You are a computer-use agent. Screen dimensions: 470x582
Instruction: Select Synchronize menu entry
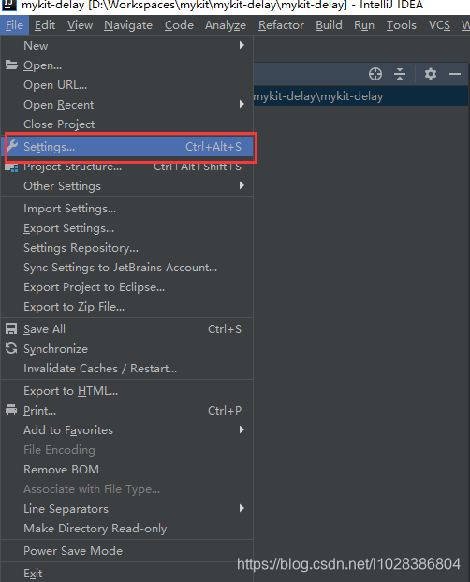(x=127, y=348)
